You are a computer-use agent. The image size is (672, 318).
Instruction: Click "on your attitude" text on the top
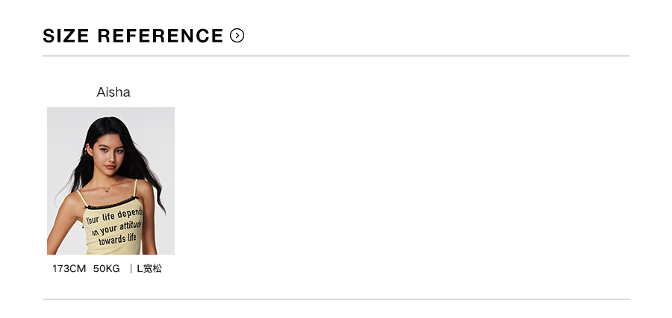116,228
